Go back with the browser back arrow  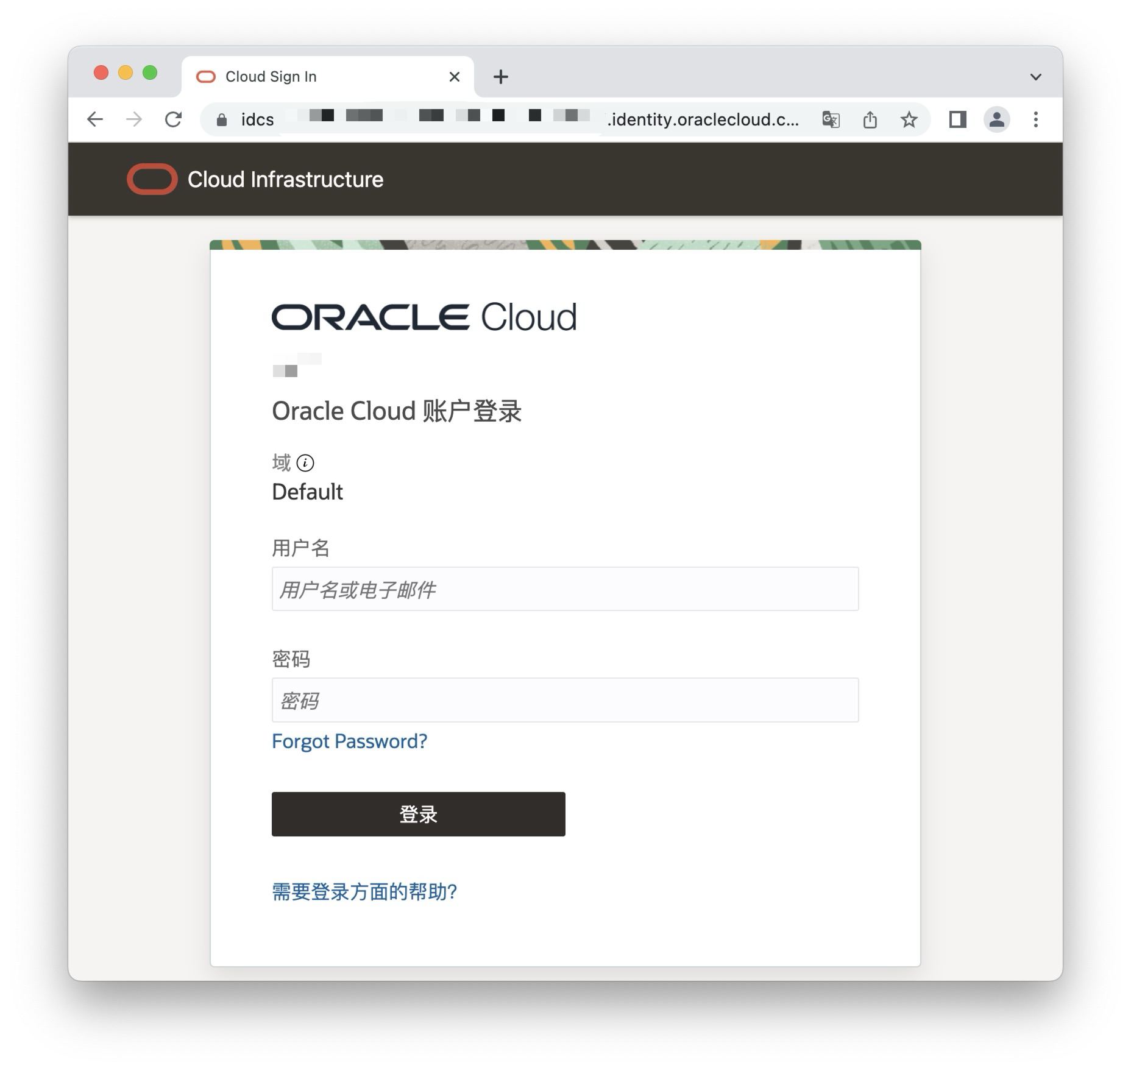pyautogui.click(x=95, y=119)
